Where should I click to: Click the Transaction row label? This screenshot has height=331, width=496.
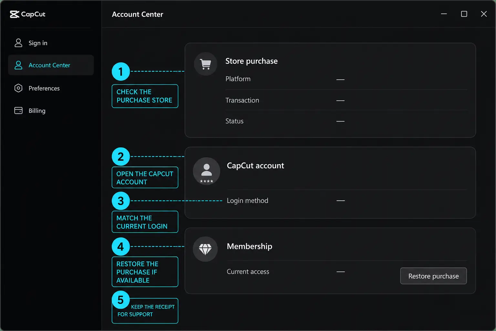242,100
